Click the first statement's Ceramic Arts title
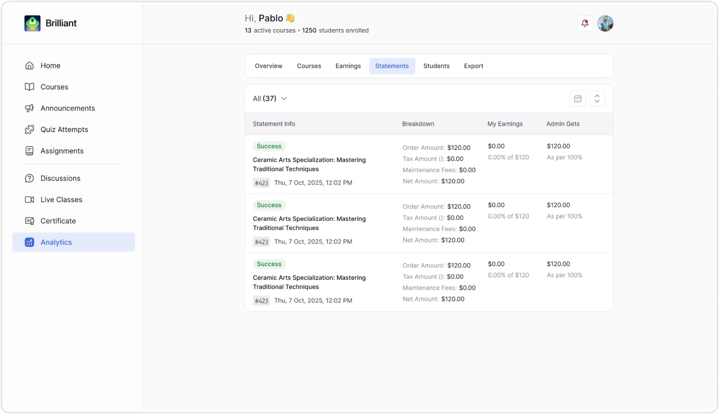This screenshot has width=719, height=414. pos(309,164)
